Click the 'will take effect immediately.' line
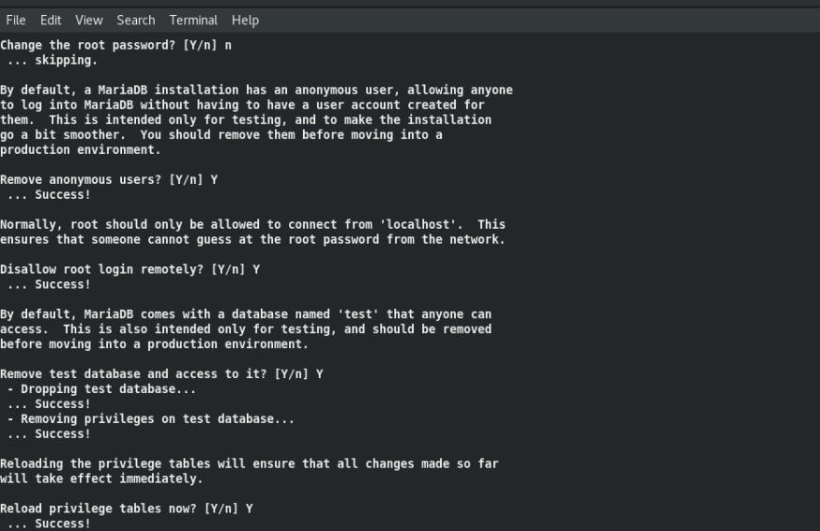The width and height of the screenshot is (820, 531). [101, 478]
